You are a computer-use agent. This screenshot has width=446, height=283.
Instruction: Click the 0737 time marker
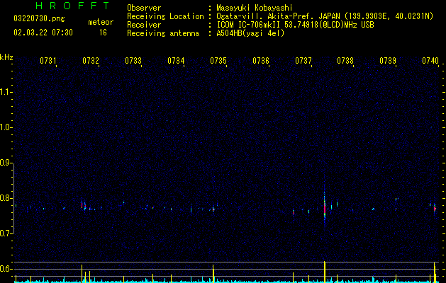303,60
